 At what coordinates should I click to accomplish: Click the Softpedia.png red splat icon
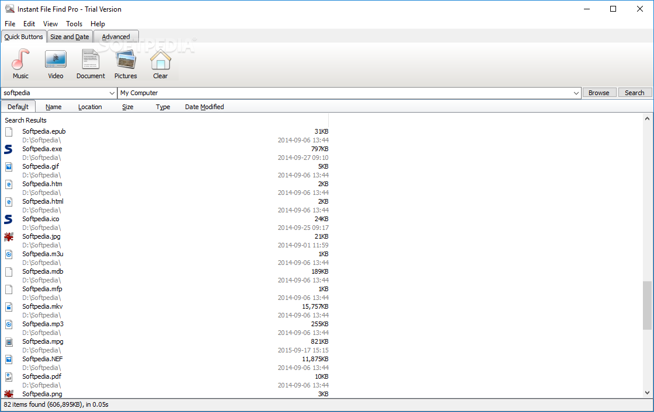[9, 394]
